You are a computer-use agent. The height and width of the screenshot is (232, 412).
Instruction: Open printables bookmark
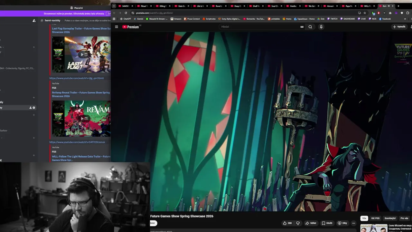click(x=274, y=19)
